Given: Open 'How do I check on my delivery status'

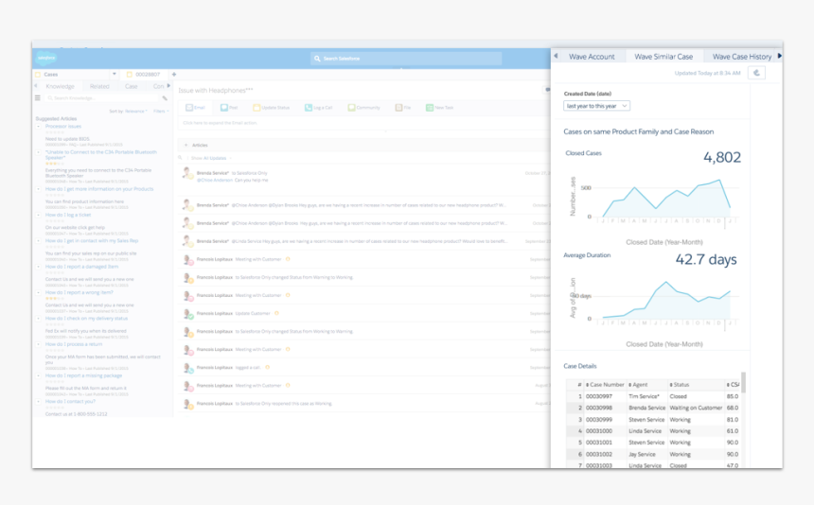Looking at the screenshot, I should point(86,319).
